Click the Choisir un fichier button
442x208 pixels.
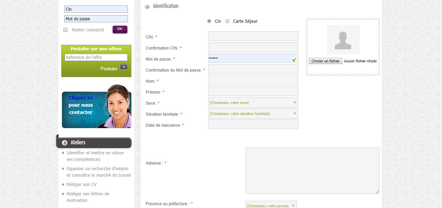[325, 61]
